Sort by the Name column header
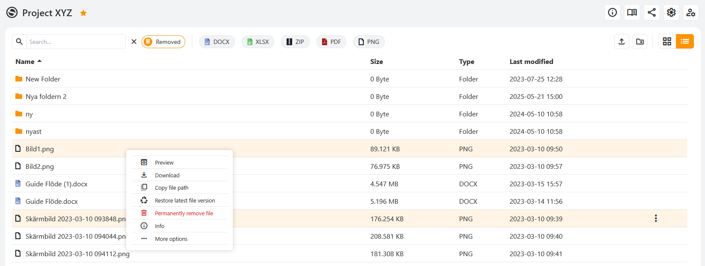705x266 pixels. (29, 61)
